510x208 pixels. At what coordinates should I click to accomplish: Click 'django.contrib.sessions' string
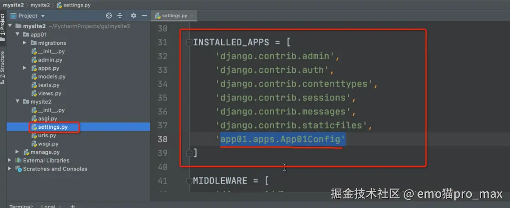coord(283,98)
